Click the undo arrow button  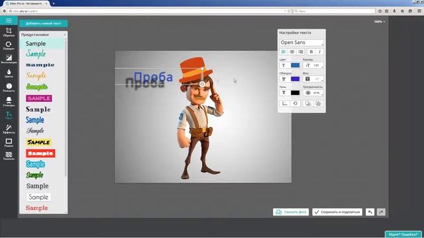tap(370, 212)
